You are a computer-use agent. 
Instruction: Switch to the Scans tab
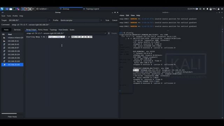click(x=72, y=30)
